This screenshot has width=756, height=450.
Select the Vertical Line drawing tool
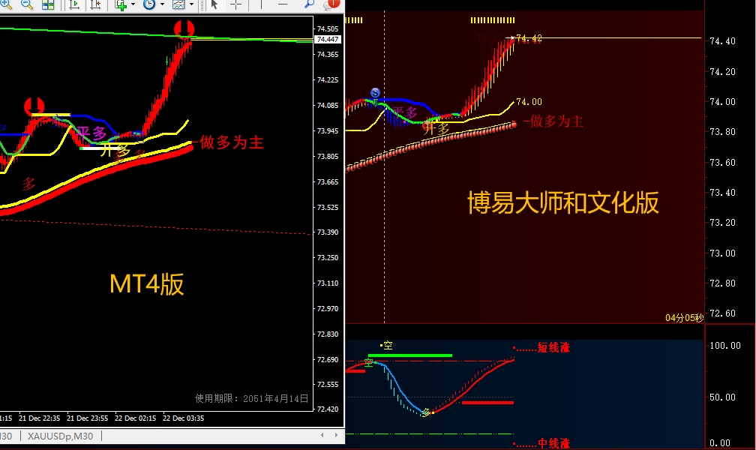(261, 4)
